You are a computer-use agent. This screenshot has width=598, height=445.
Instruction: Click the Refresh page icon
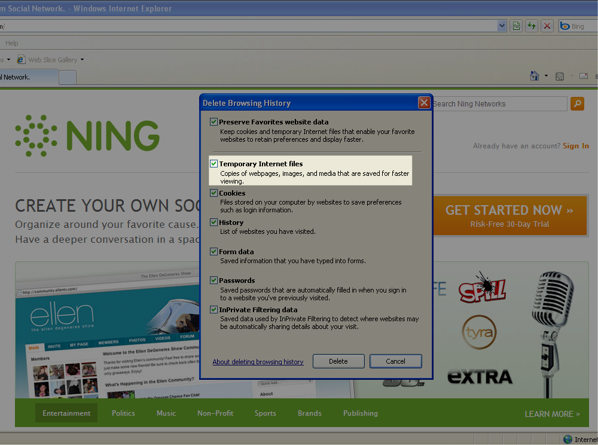pos(532,26)
